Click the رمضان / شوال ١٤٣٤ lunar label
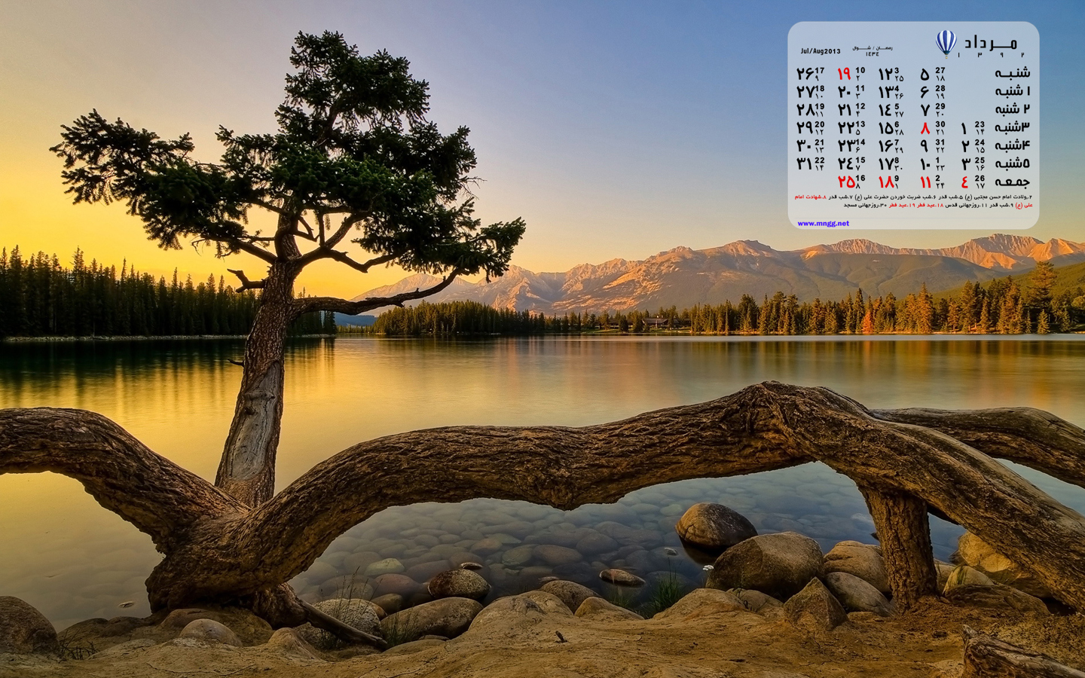1085x678 pixels. click(x=873, y=50)
